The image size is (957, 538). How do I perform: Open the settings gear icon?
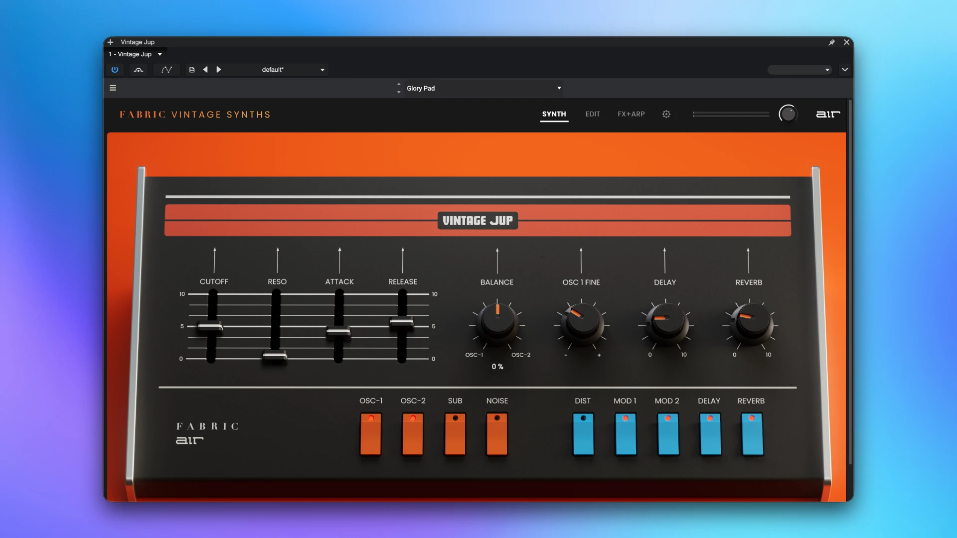[666, 114]
